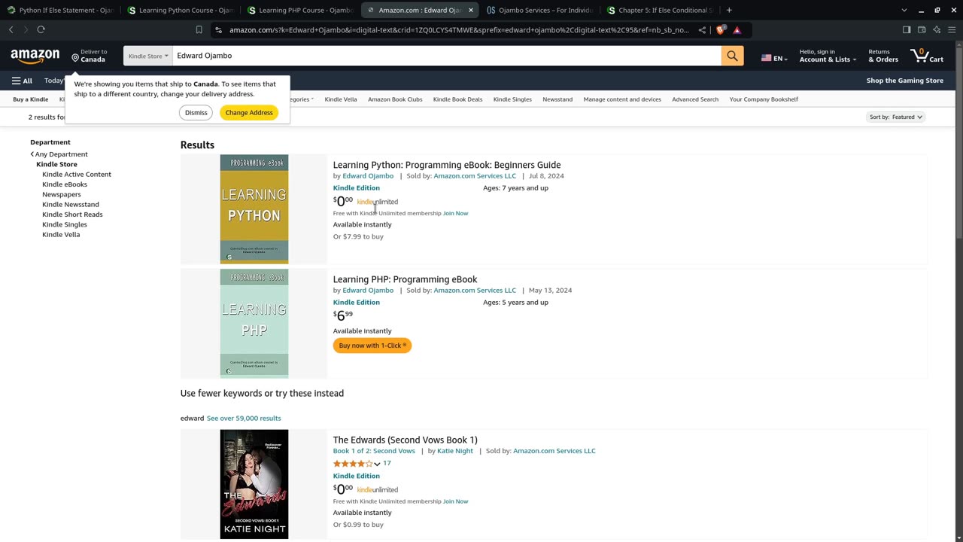The width and height of the screenshot is (963, 542).
Task: Open the EN language selector
Action: [x=774, y=58]
